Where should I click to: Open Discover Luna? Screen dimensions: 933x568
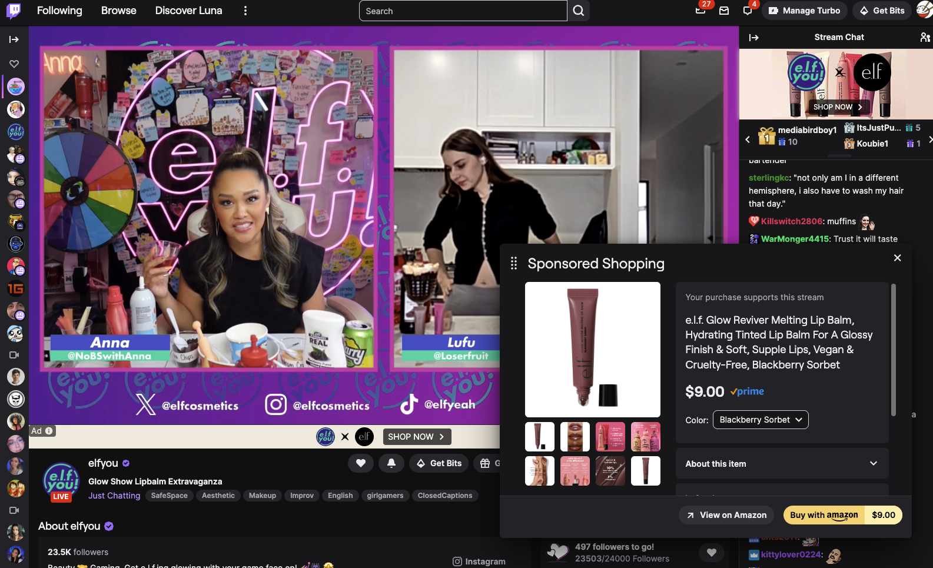click(x=188, y=11)
